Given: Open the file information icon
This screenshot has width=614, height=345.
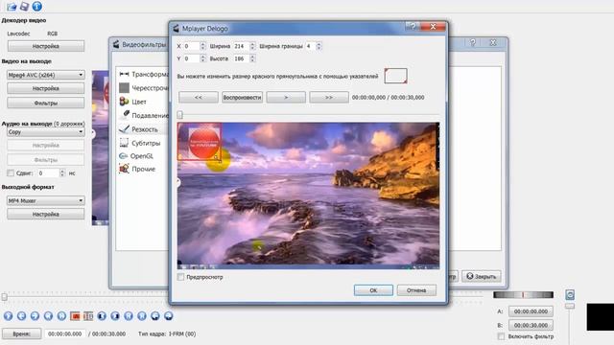Looking at the screenshot, I should (x=36, y=6).
